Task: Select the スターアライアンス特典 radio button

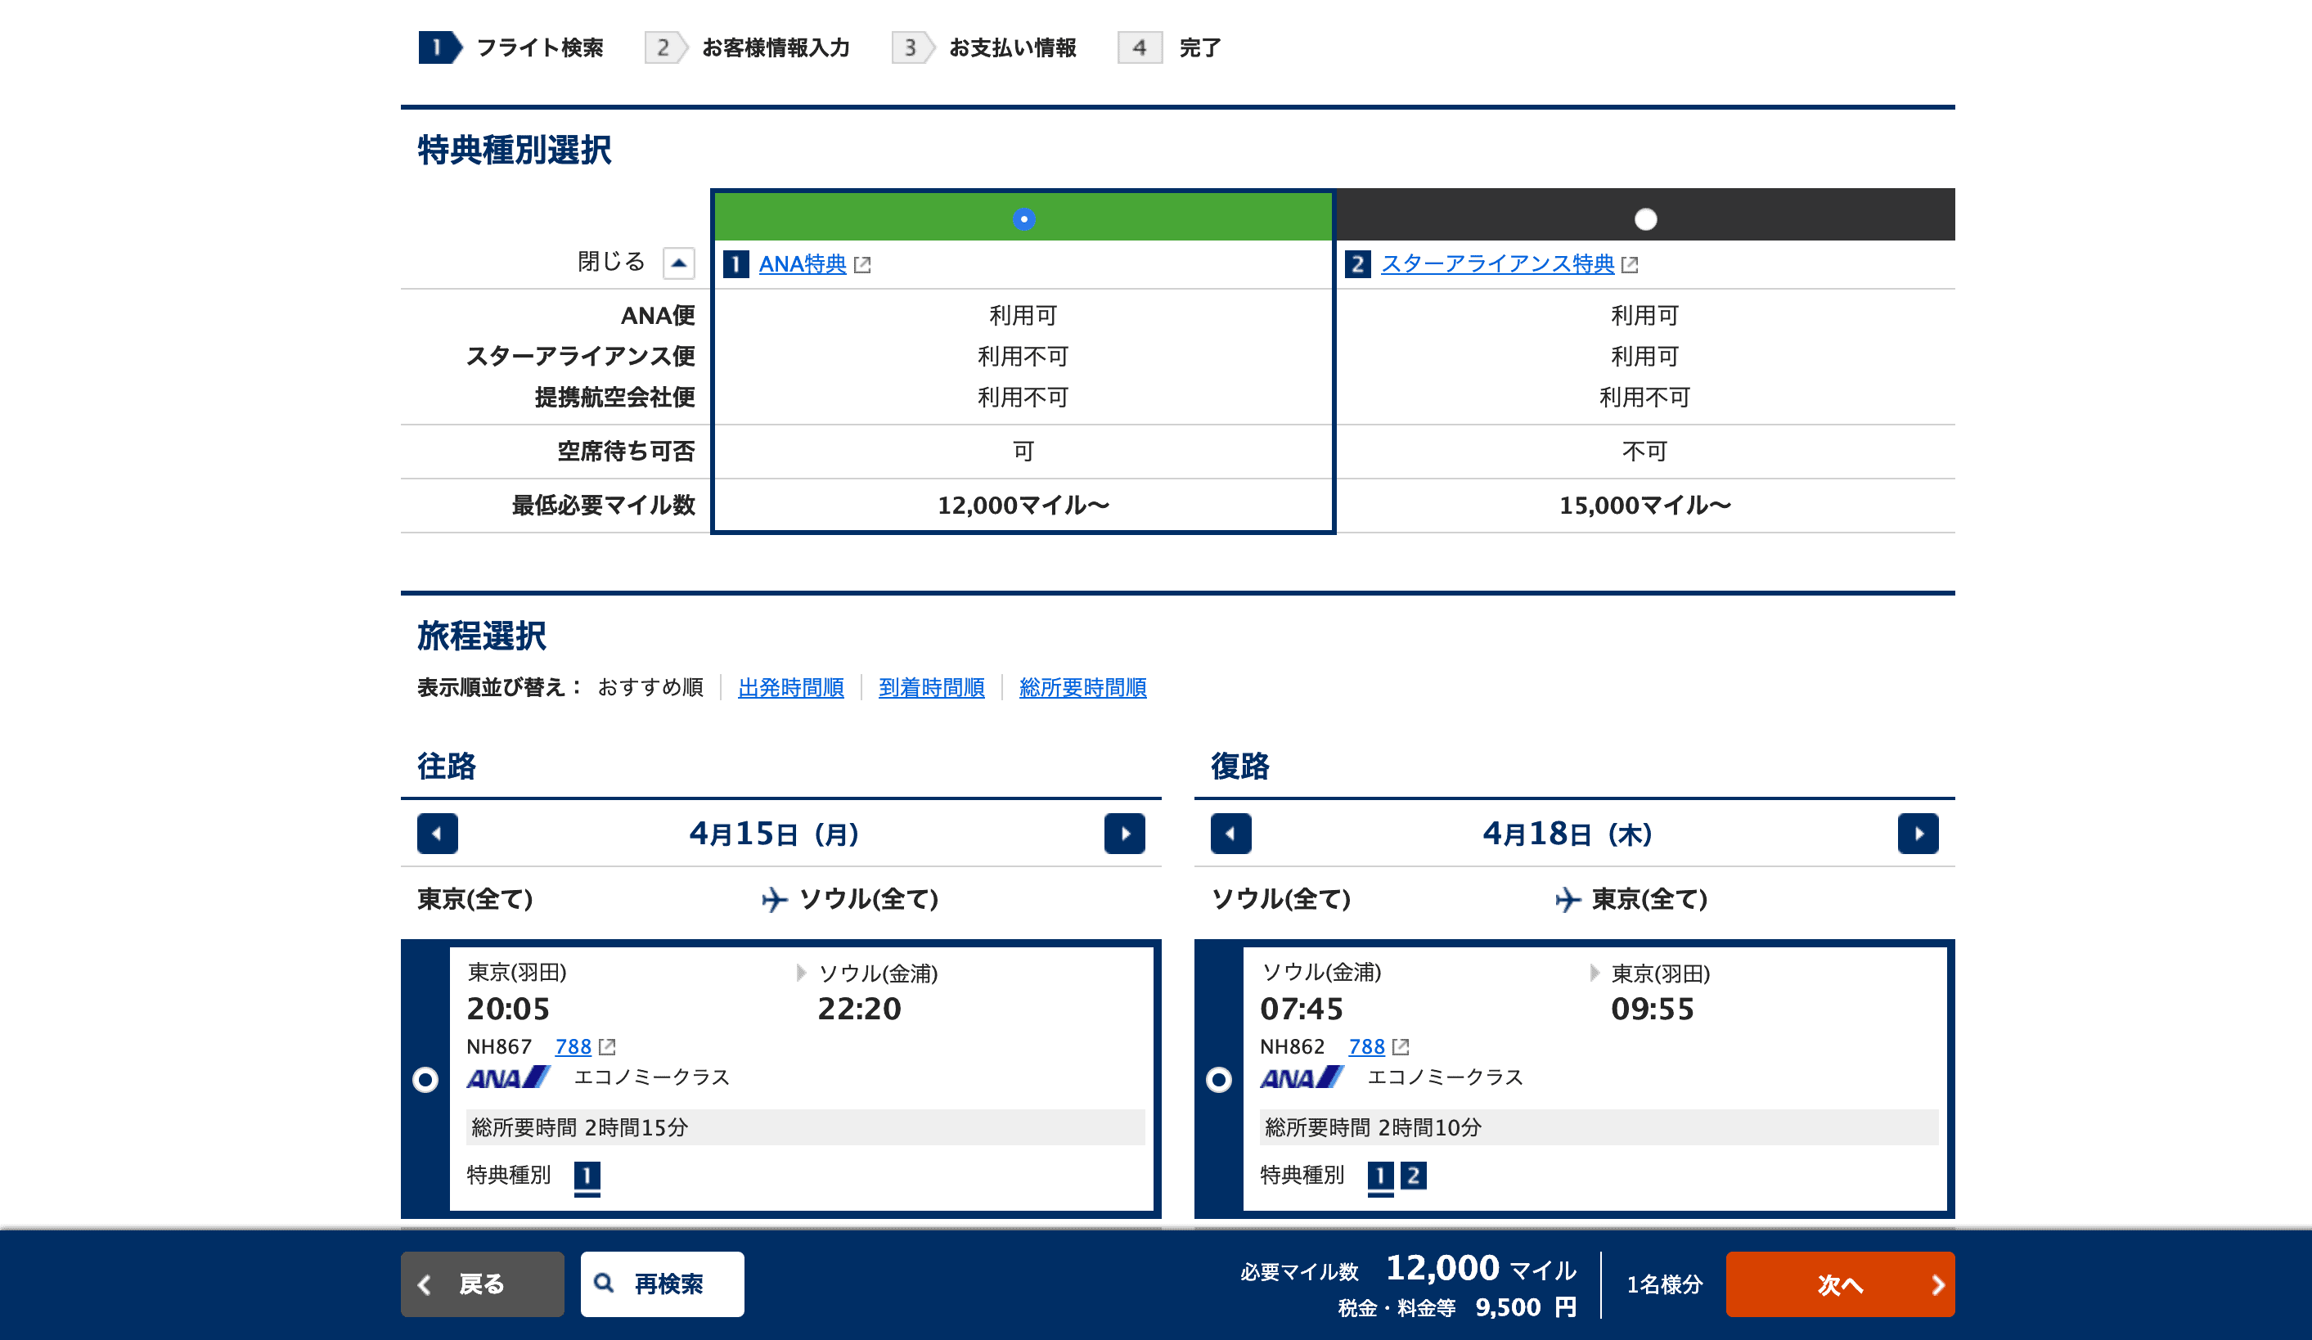Action: [x=1647, y=218]
